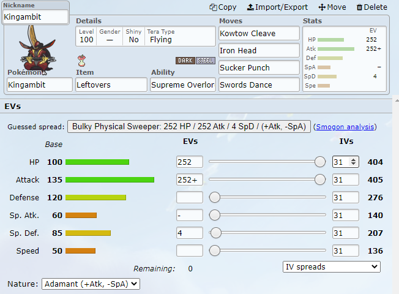Open the Nature dropdown Adamant
This screenshot has height=294, width=399.
point(91,284)
